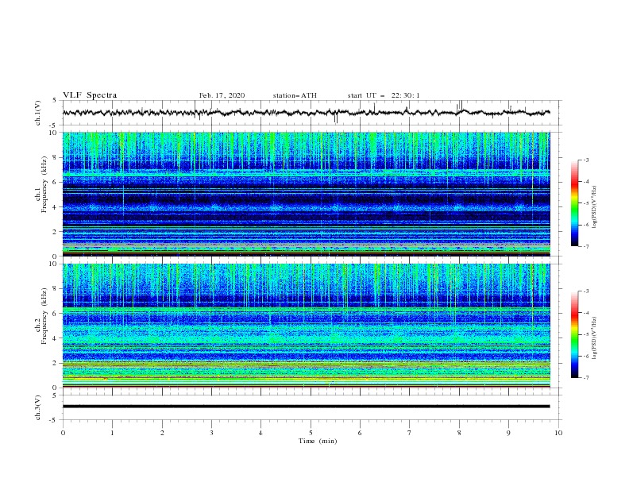Click the "-3" tick on ch.2 color bar
629x486 pixels.
[585, 291]
